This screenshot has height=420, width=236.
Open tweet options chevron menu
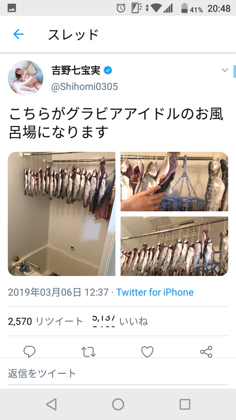click(225, 70)
